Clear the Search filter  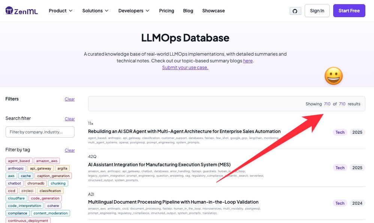(70, 119)
